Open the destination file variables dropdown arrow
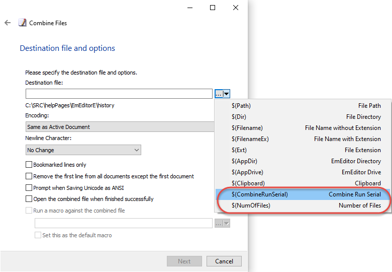This screenshot has width=392, height=272. tap(227, 94)
